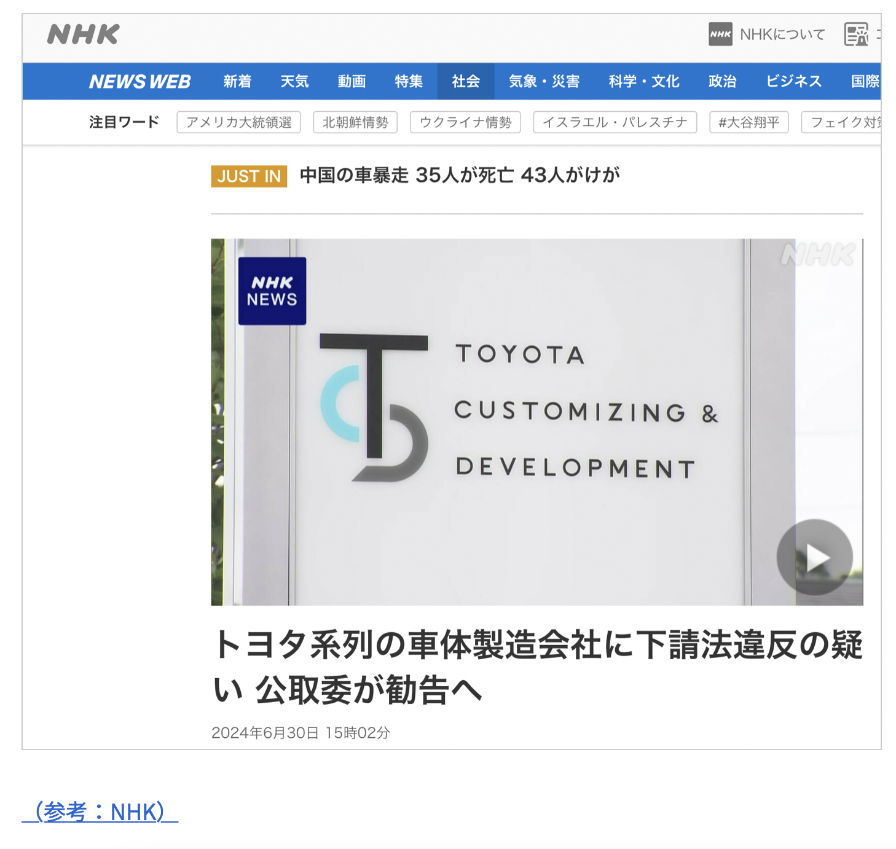Select the 新着 tab
Screen dimensions: 896x849
[237, 81]
